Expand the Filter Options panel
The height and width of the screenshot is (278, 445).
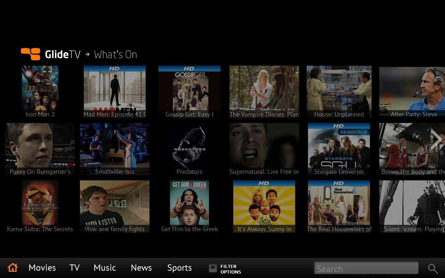pos(225,269)
